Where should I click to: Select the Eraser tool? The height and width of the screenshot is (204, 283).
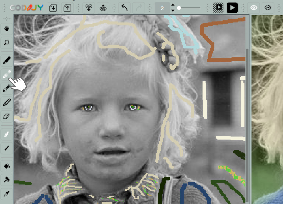coord(7,116)
